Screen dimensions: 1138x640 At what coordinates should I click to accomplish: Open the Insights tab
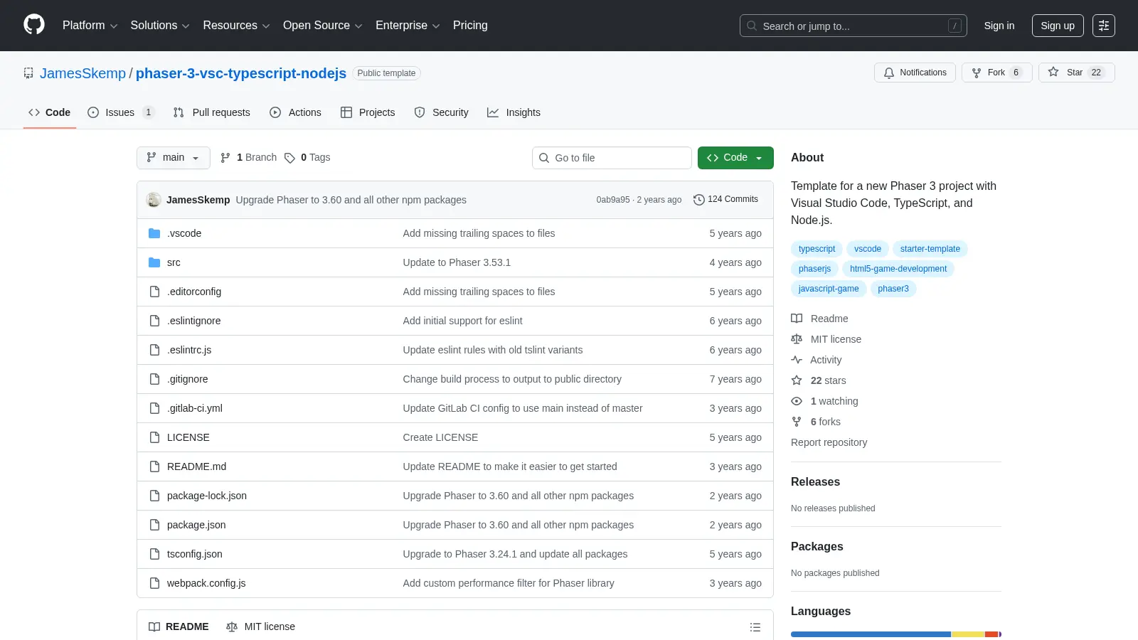[x=514, y=112]
